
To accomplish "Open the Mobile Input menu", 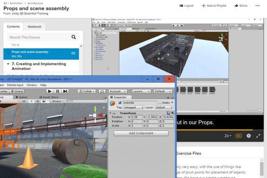I will coord(15,85).
